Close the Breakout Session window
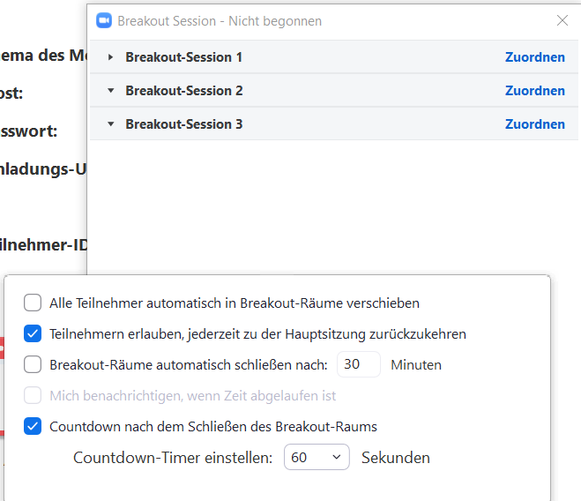Viewport: 581px width, 501px height. pyautogui.click(x=562, y=20)
